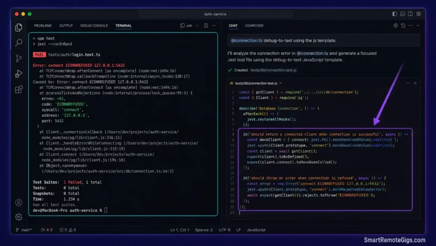Switch to the PROBLEMS tab
This screenshot has height=246, width=436.
click(x=43, y=26)
